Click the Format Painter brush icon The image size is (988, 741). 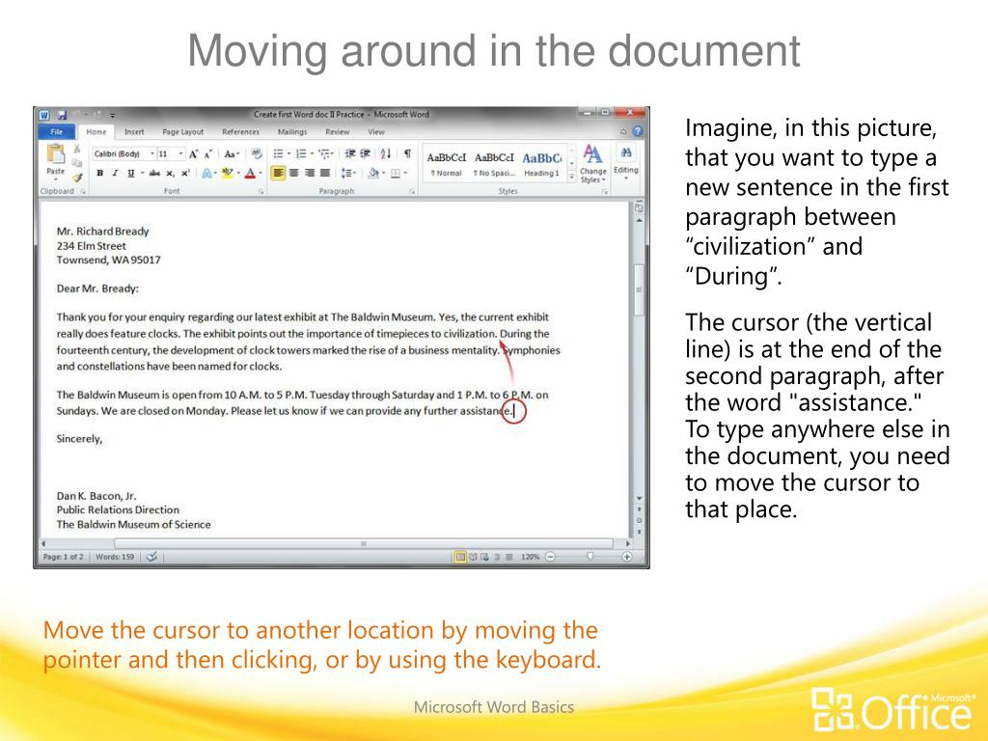(x=77, y=178)
